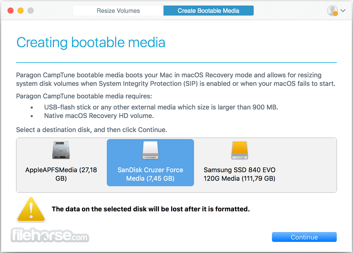Screen dimensions: 353x253
Task: Click the orange status badge on avatar
Action: 335,14
